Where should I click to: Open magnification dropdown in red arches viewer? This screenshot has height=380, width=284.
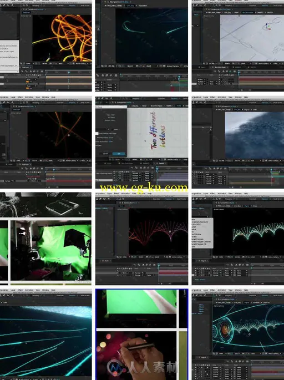pos(125,257)
